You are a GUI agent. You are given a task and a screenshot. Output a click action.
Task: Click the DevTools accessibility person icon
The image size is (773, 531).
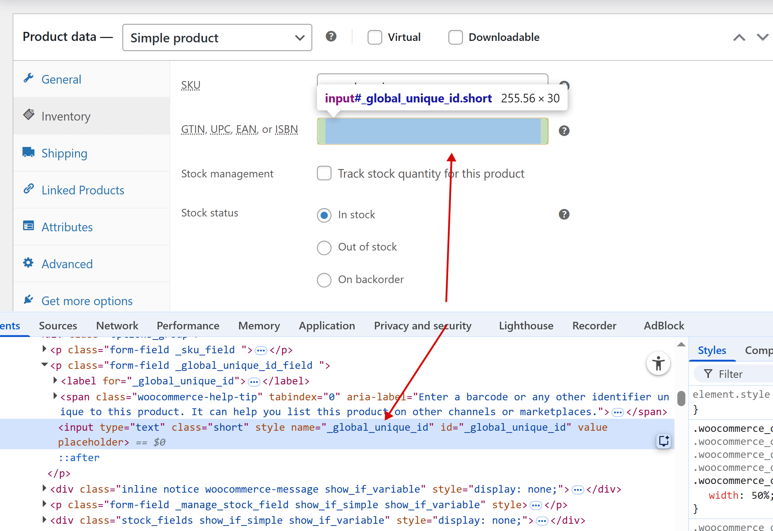click(658, 363)
